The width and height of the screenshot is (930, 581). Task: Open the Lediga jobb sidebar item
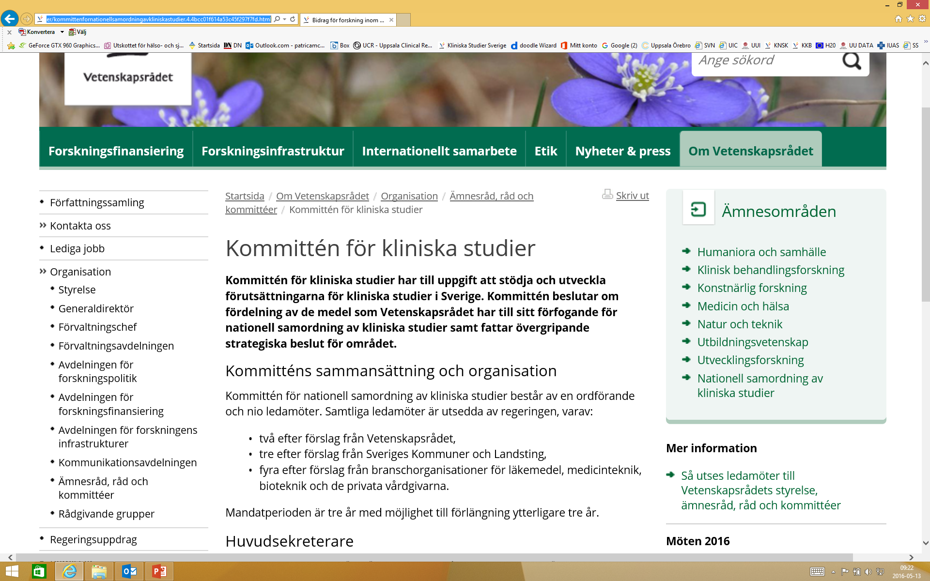point(77,248)
